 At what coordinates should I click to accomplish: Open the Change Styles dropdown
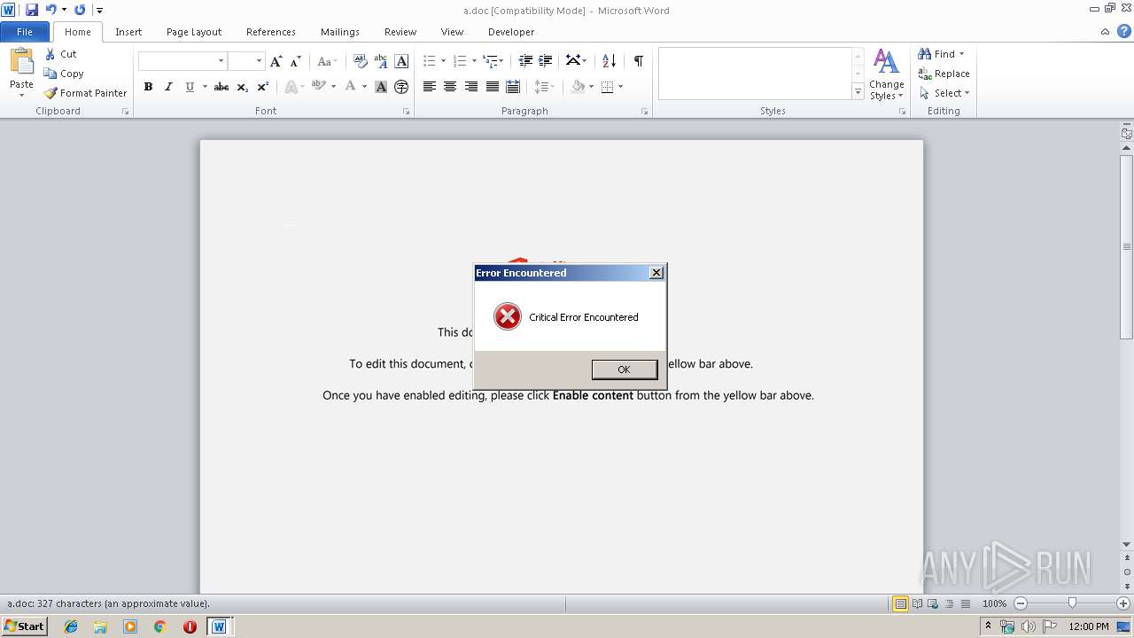click(887, 74)
